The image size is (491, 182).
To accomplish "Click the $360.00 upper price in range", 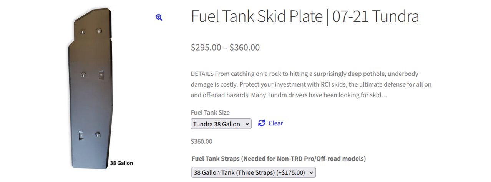I will point(245,48).
